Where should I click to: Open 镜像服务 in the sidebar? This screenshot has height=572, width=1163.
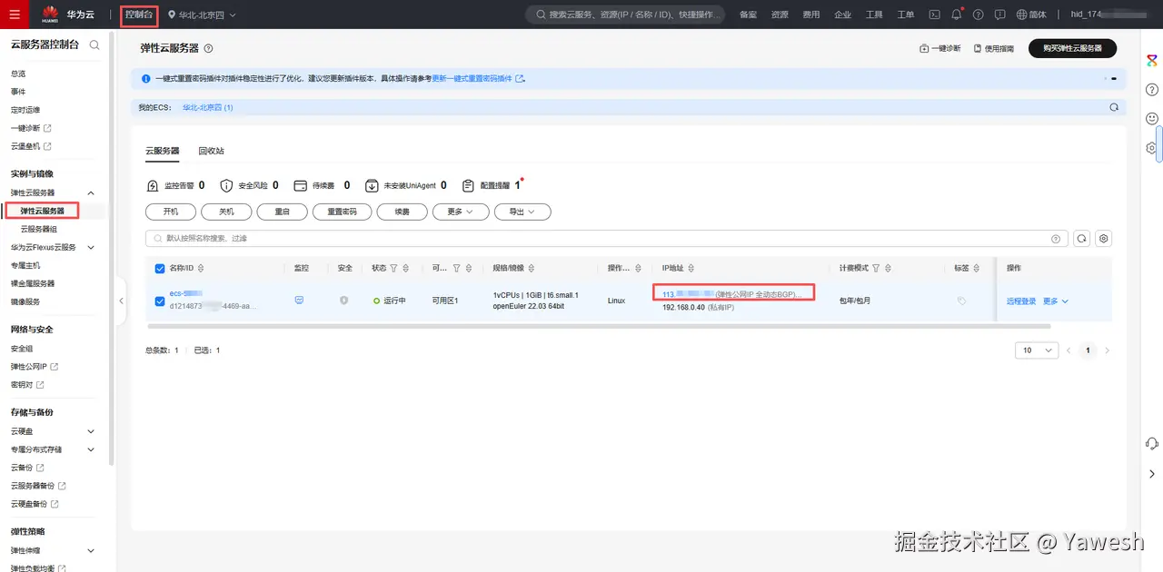tap(25, 301)
